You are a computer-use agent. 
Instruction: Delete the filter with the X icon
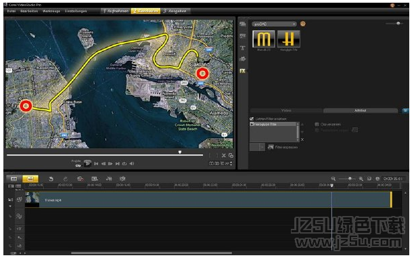point(302,139)
